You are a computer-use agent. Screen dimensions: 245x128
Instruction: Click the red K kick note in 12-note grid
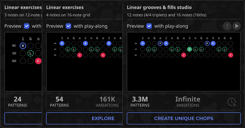coord(38,61)
